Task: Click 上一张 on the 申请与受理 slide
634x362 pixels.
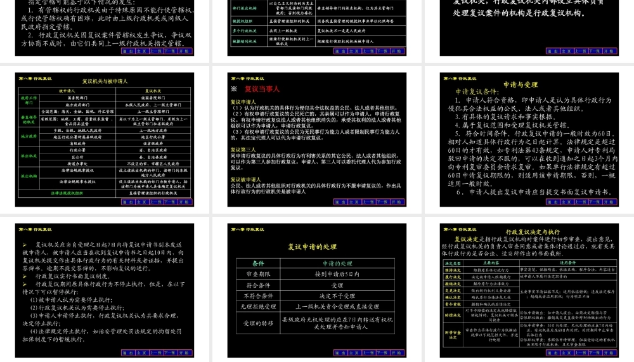Action: [x=581, y=202]
